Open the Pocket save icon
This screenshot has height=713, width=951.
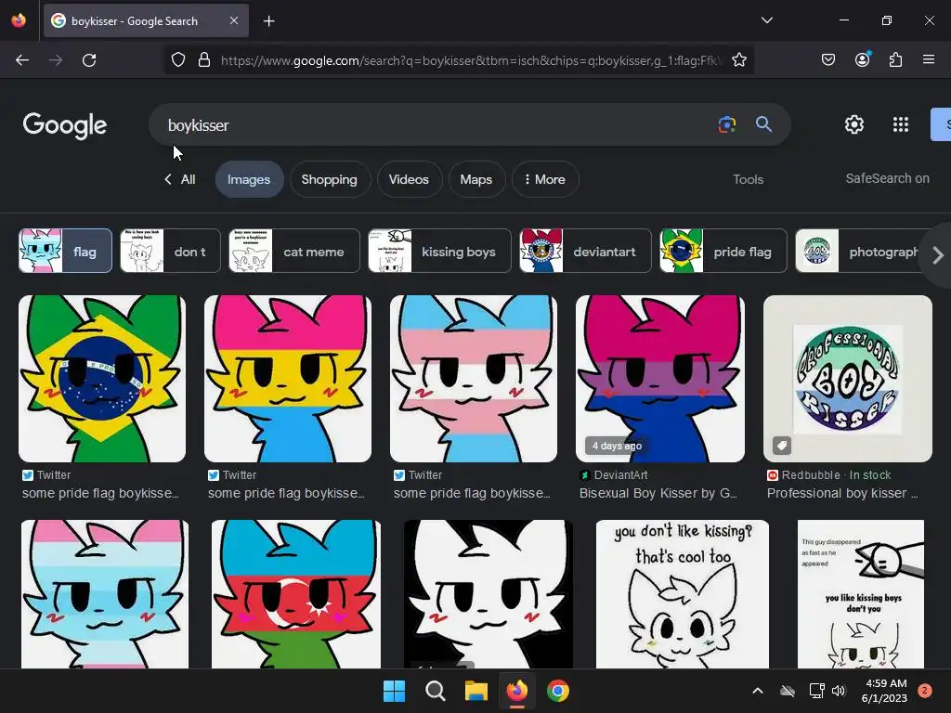pos(828,60)
